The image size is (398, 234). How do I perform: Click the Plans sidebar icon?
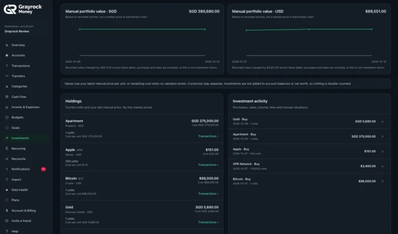[x=7, y=200]
